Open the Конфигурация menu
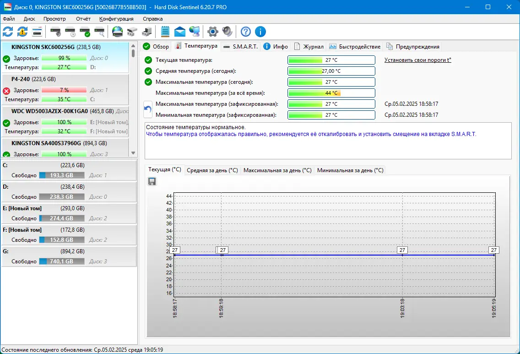 point(115,19)
